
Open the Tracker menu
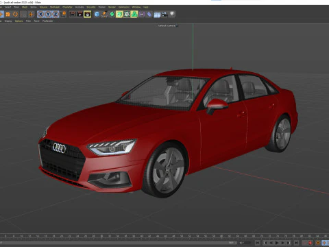tap(102, 7)
